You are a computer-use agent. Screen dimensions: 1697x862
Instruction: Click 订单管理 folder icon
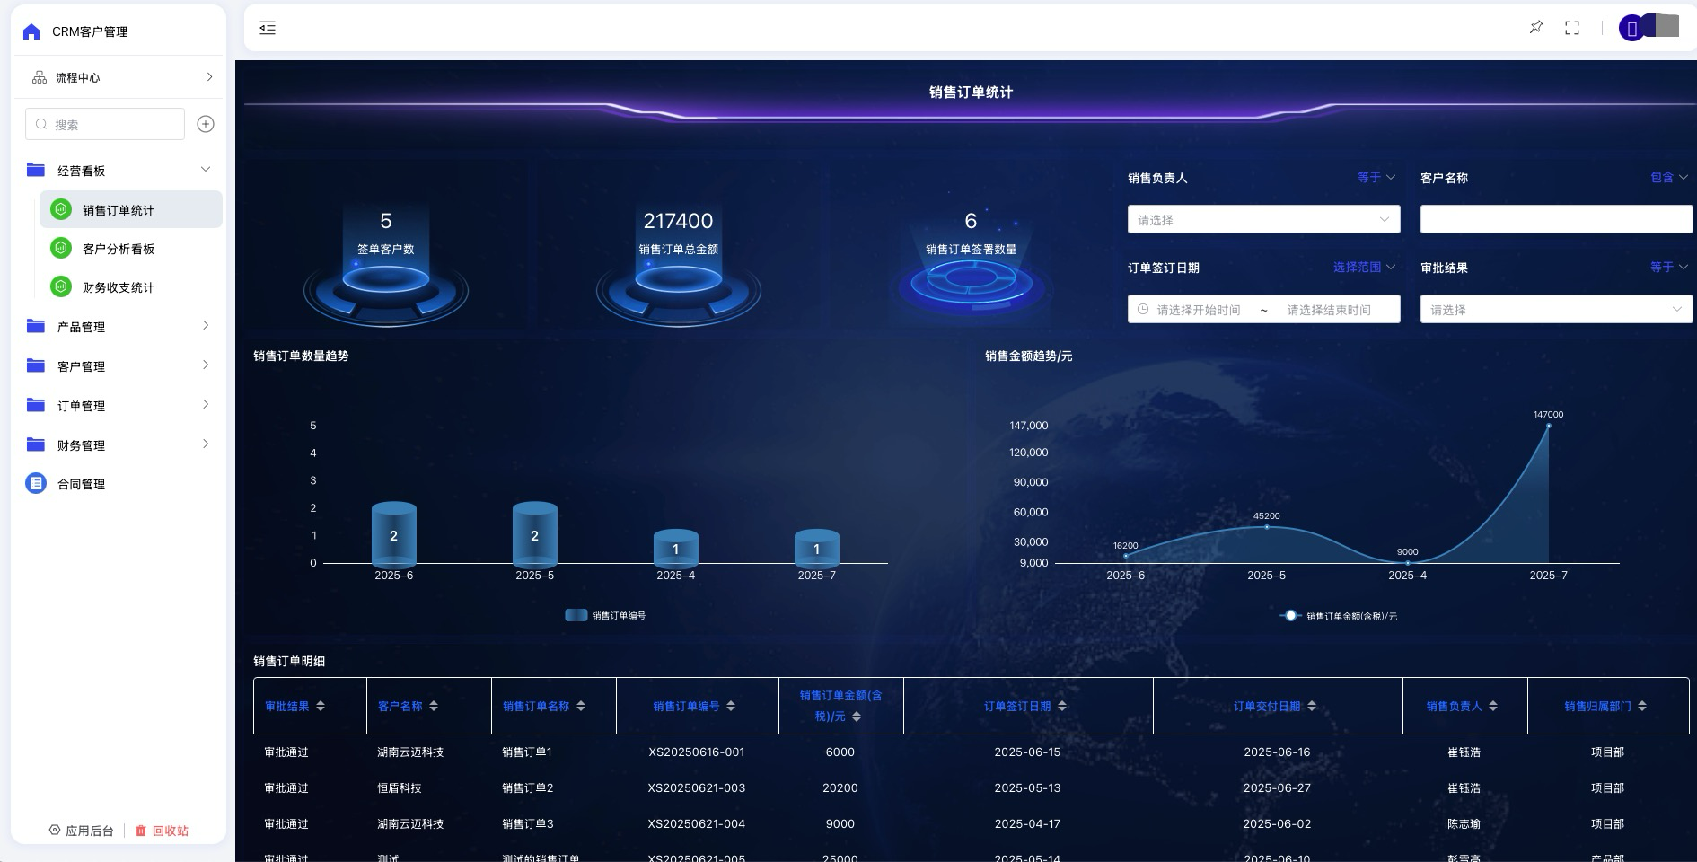(x=36, y=405)
